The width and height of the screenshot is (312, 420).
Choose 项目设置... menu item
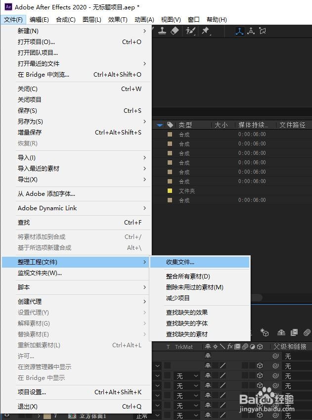[77, 392]
